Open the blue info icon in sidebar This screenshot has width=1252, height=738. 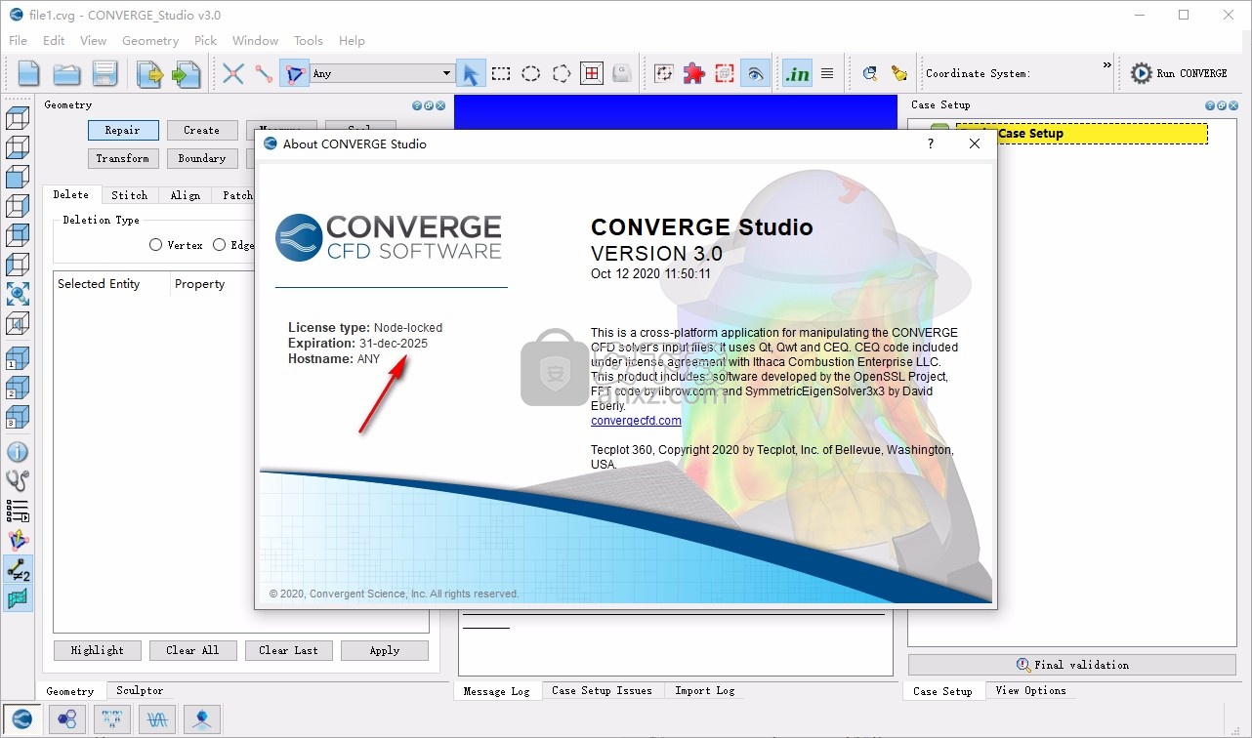coord(18,452)
